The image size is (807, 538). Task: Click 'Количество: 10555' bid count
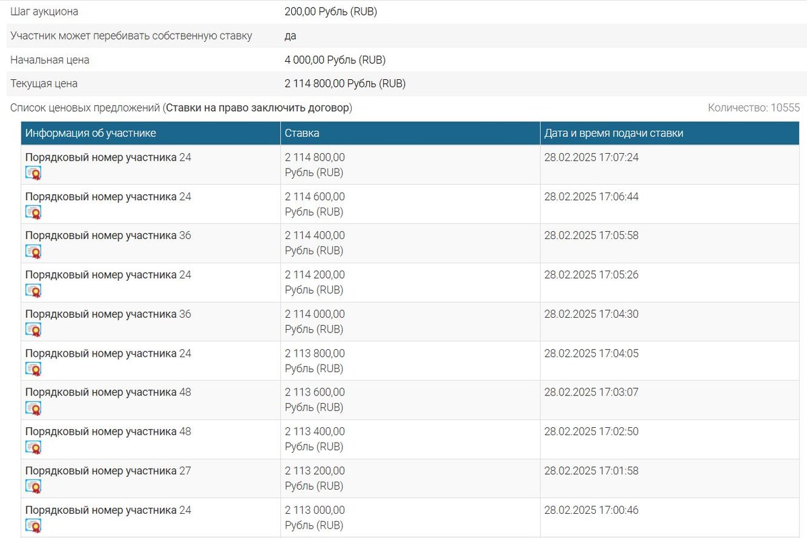(x=754, y=107)
